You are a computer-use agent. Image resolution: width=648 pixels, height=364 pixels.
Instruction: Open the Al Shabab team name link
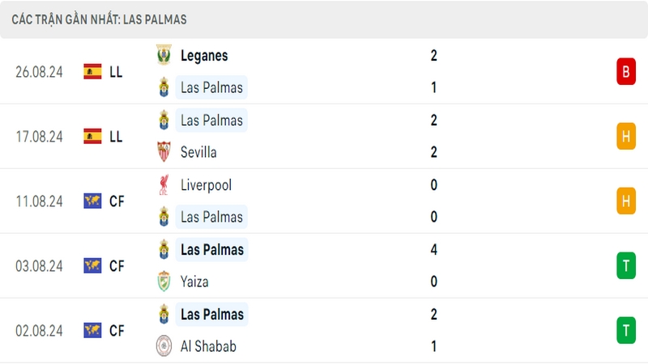pyautogui.click(x=208, y=346)
